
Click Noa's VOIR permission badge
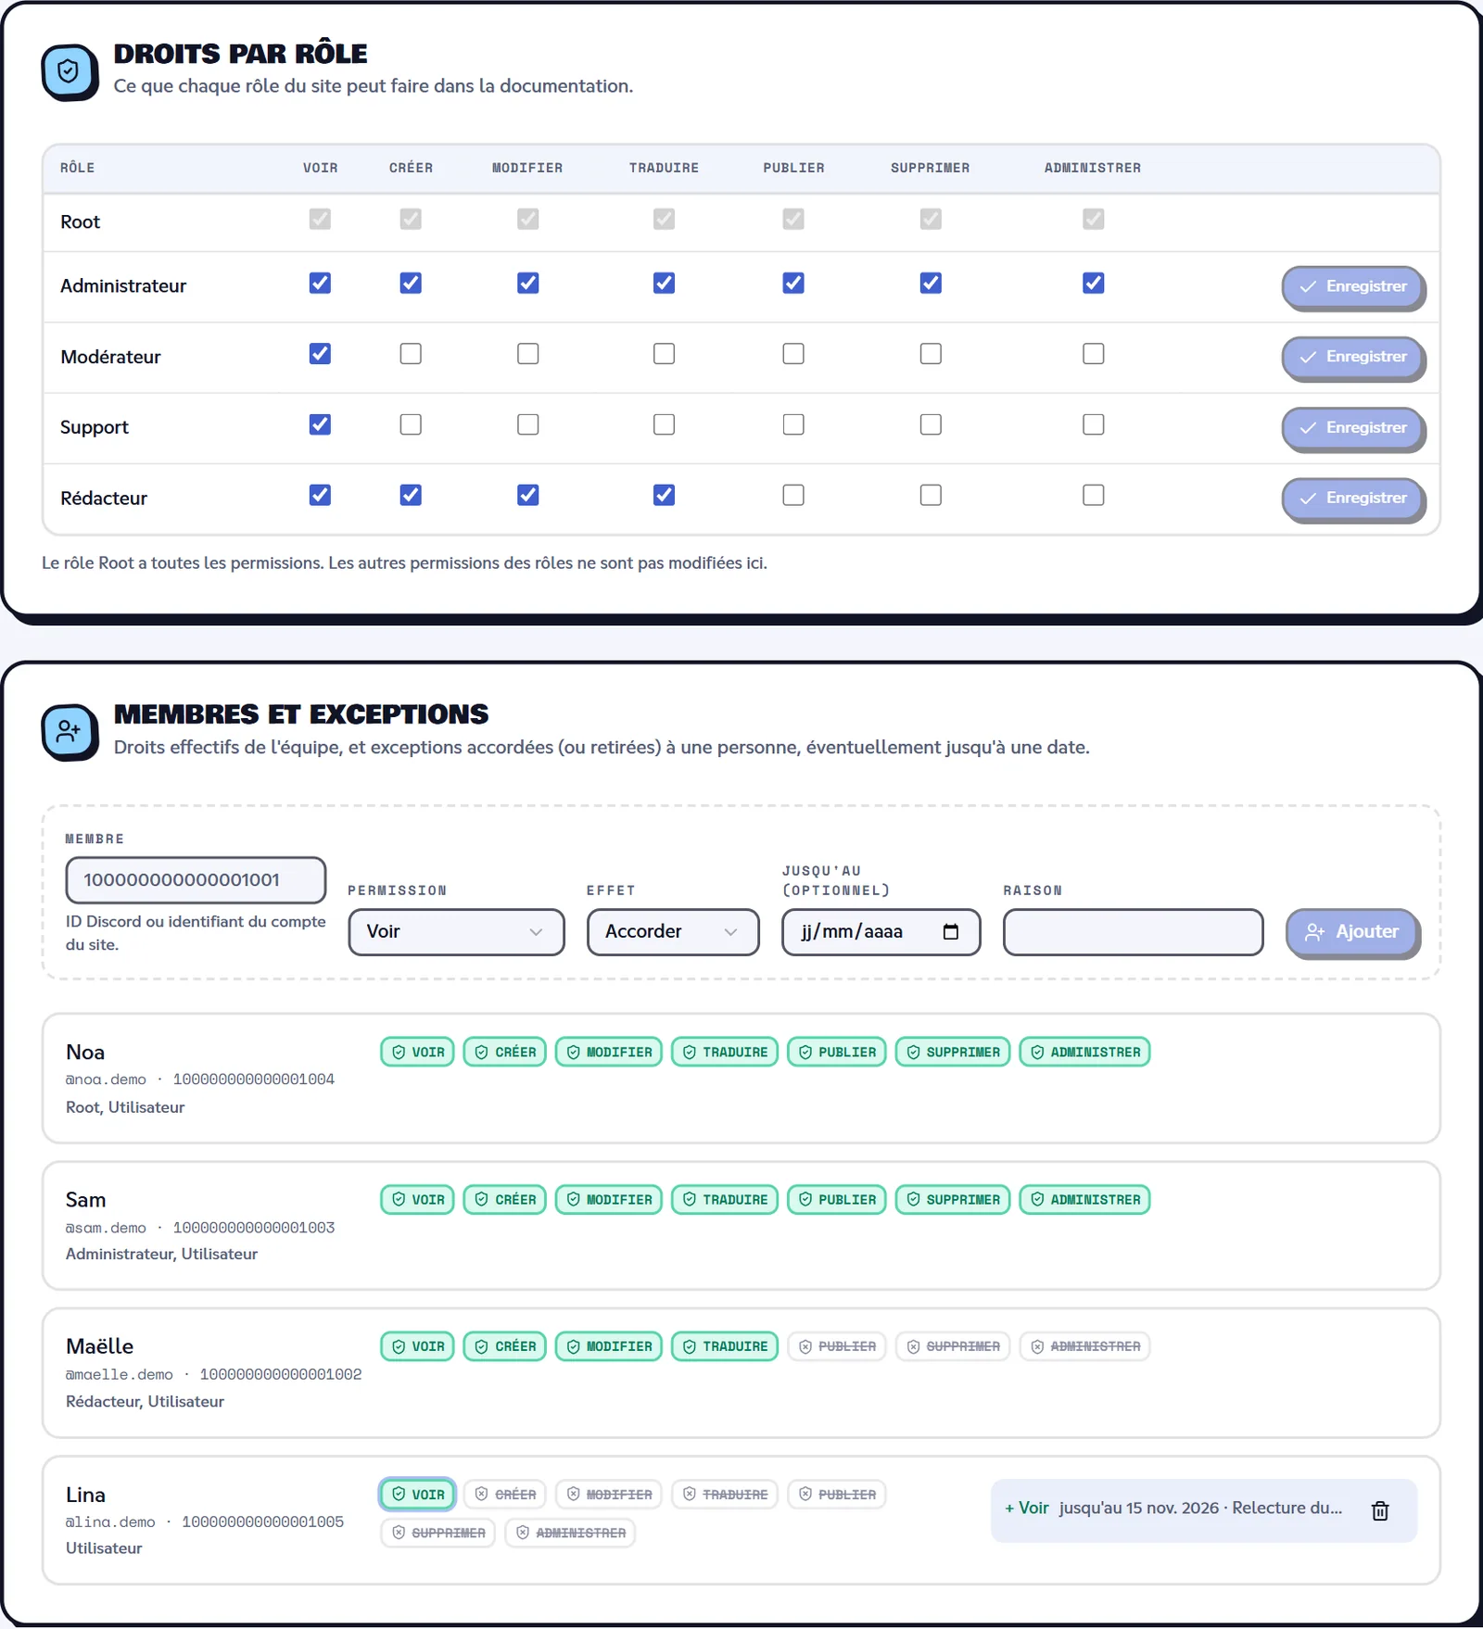click(417, 1052)
